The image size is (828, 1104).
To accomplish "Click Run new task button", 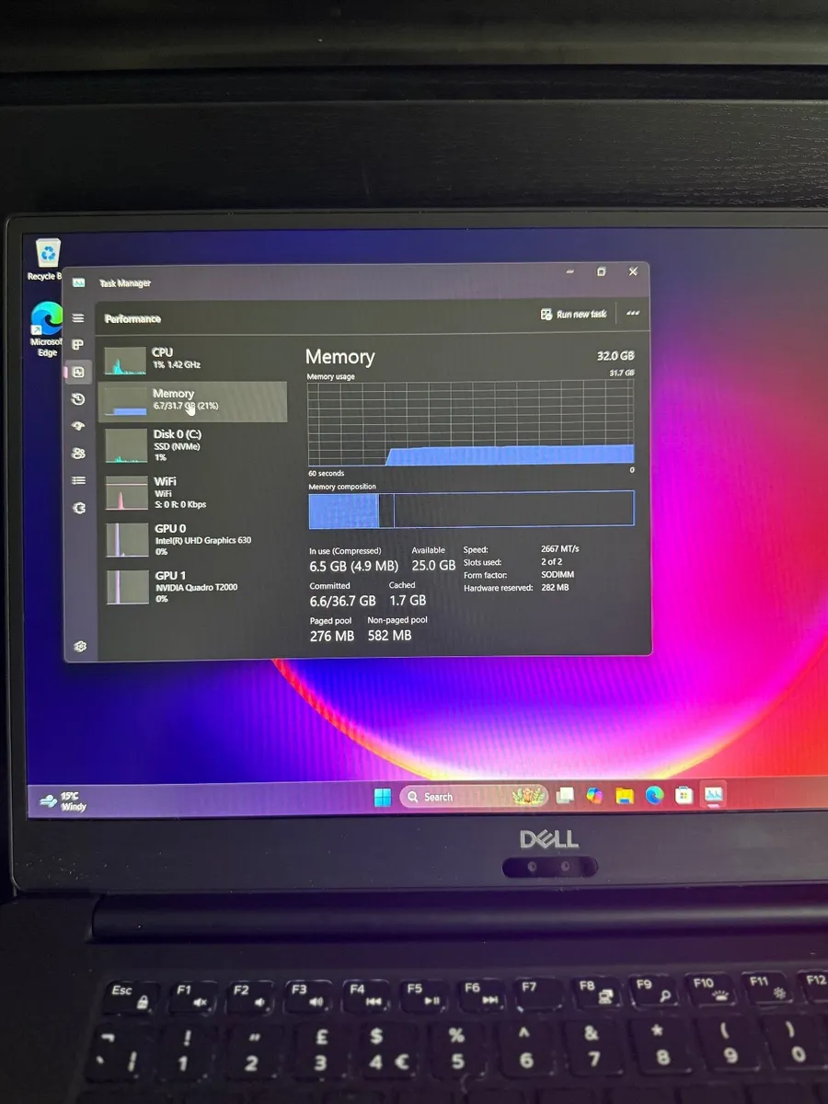I will click(574, 315).
